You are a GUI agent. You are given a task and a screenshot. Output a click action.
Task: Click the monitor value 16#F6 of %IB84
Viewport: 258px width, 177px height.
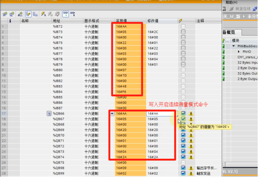tap(121, 92)
